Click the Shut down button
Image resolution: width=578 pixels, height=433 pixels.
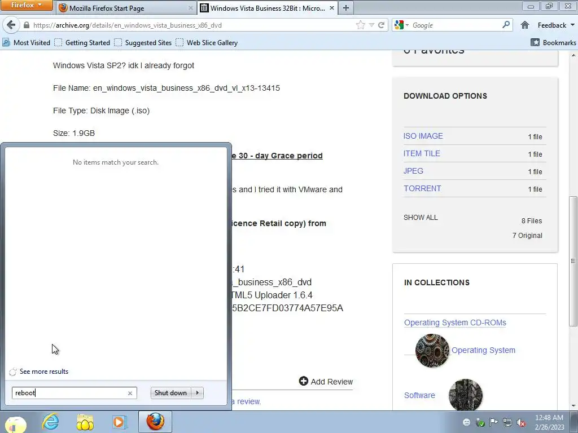coord(170,393)
